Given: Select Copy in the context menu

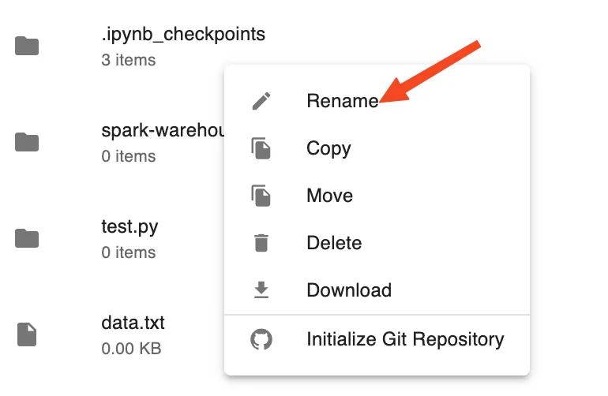Looking at the screenshot, I should click(x=377, y=148).
